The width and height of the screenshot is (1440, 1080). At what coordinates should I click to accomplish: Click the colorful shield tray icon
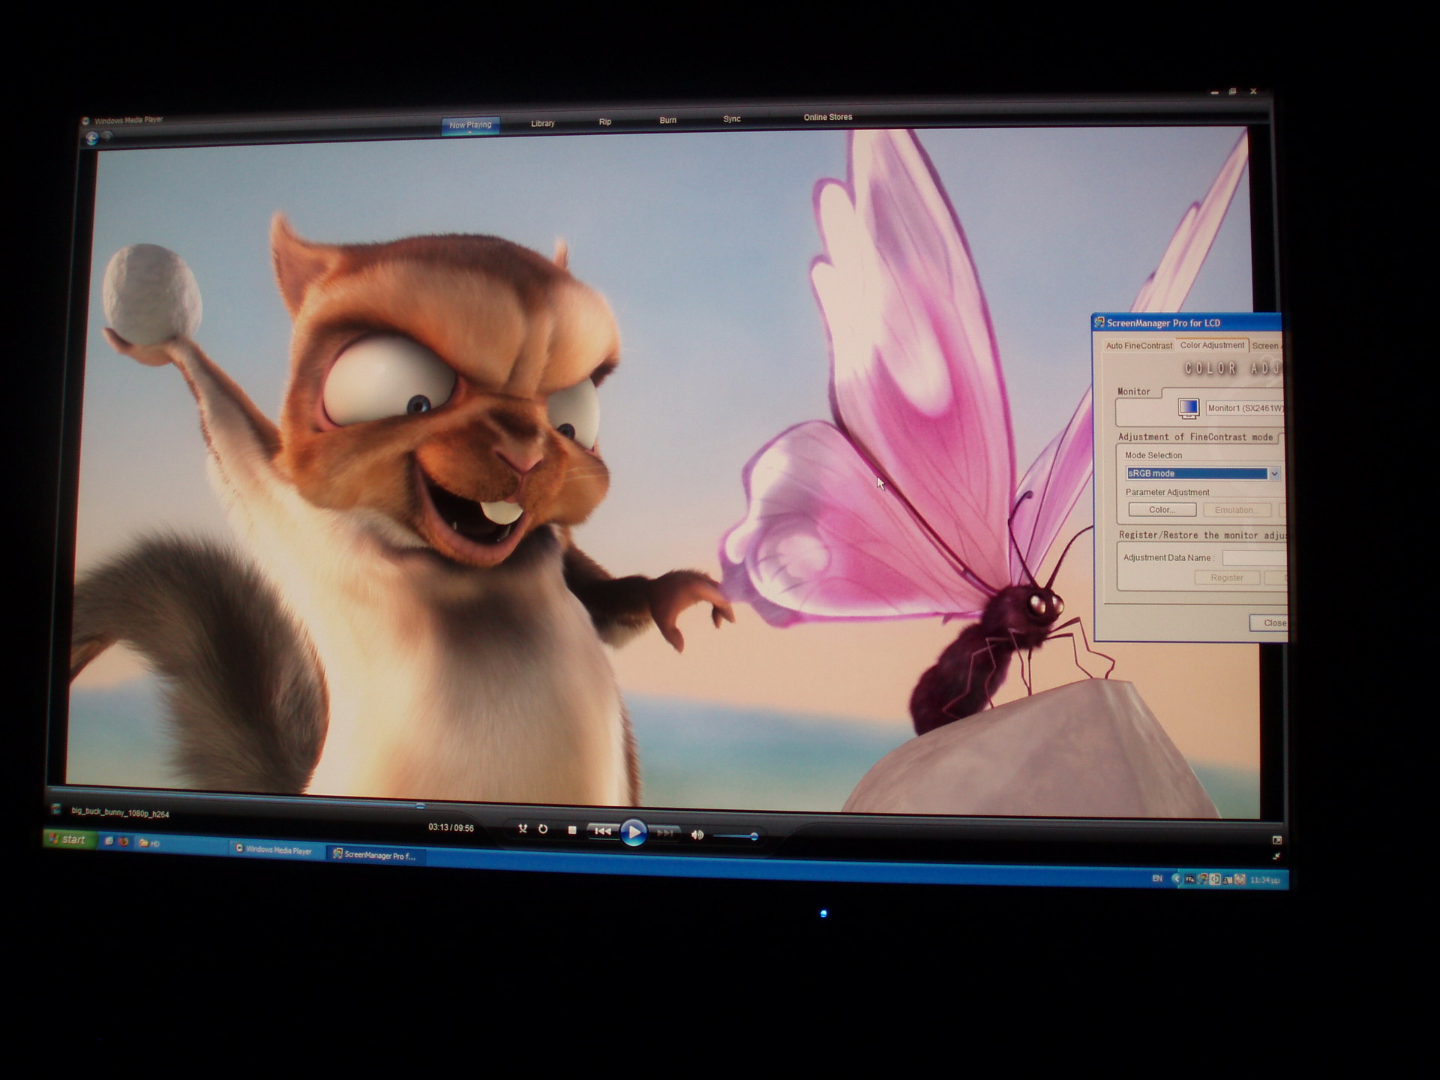(x=1202, y=879)
